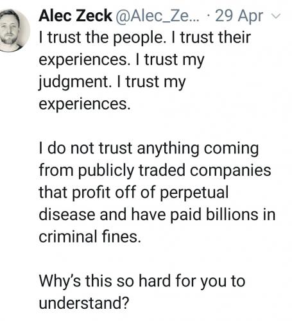Open the 29 Apr timestamp link
This screenshot has width=292, height=321.
tap(239, 16)
